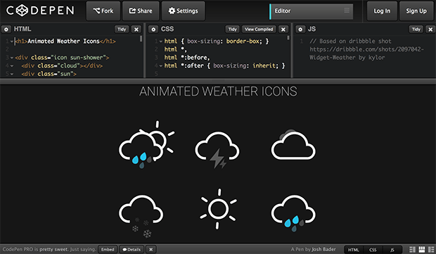The height and width of the screenshot is (254, 436).
Task: Collapse the sun-shower div on HTML line 3
Action: pos(12,58)
